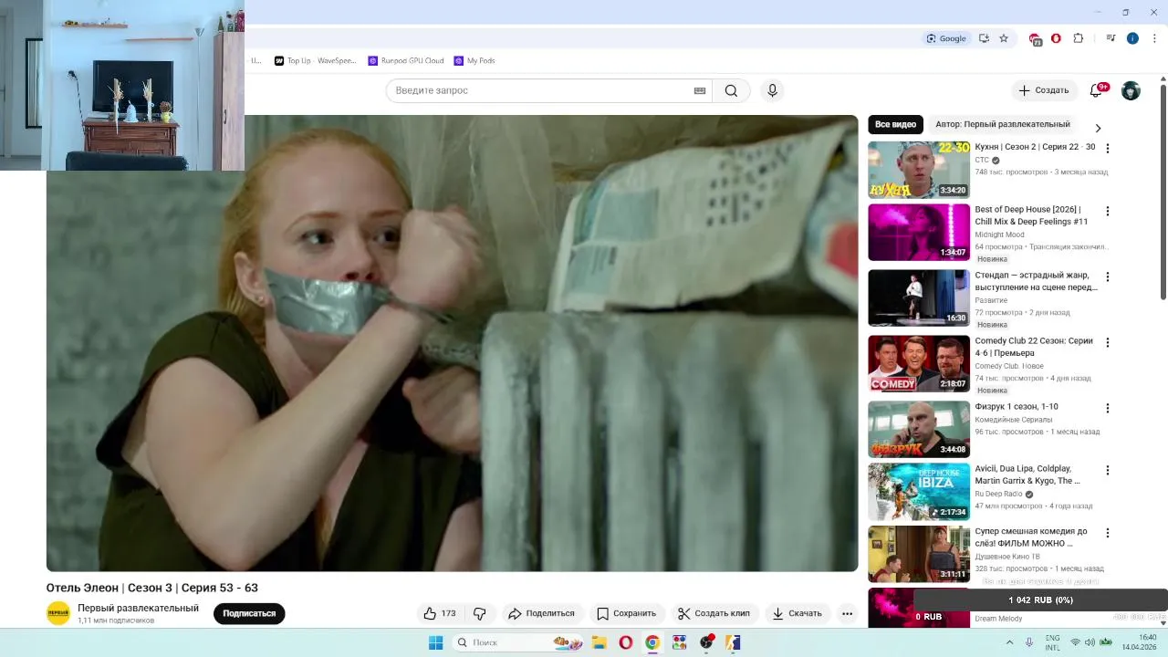The height and width of the screenshot is (657, 1168).
Task: Open volume control in system tray
Action: (1090, 642)
